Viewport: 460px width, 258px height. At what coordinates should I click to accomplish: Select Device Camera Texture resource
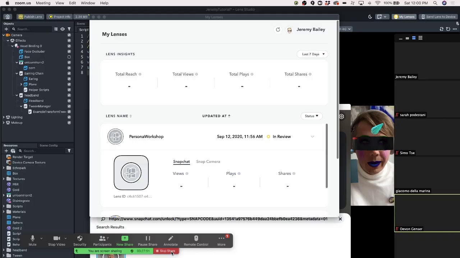(x=29, y=163)
